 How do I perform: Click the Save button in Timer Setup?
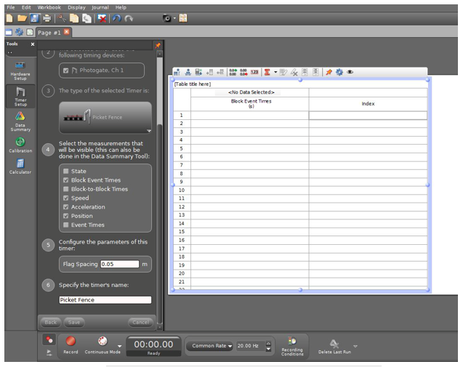pos(73,322)
